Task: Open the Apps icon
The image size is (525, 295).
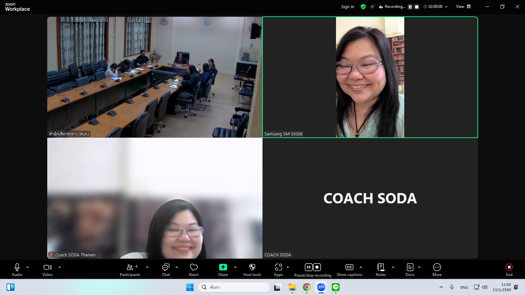Action: coord(278,270)
